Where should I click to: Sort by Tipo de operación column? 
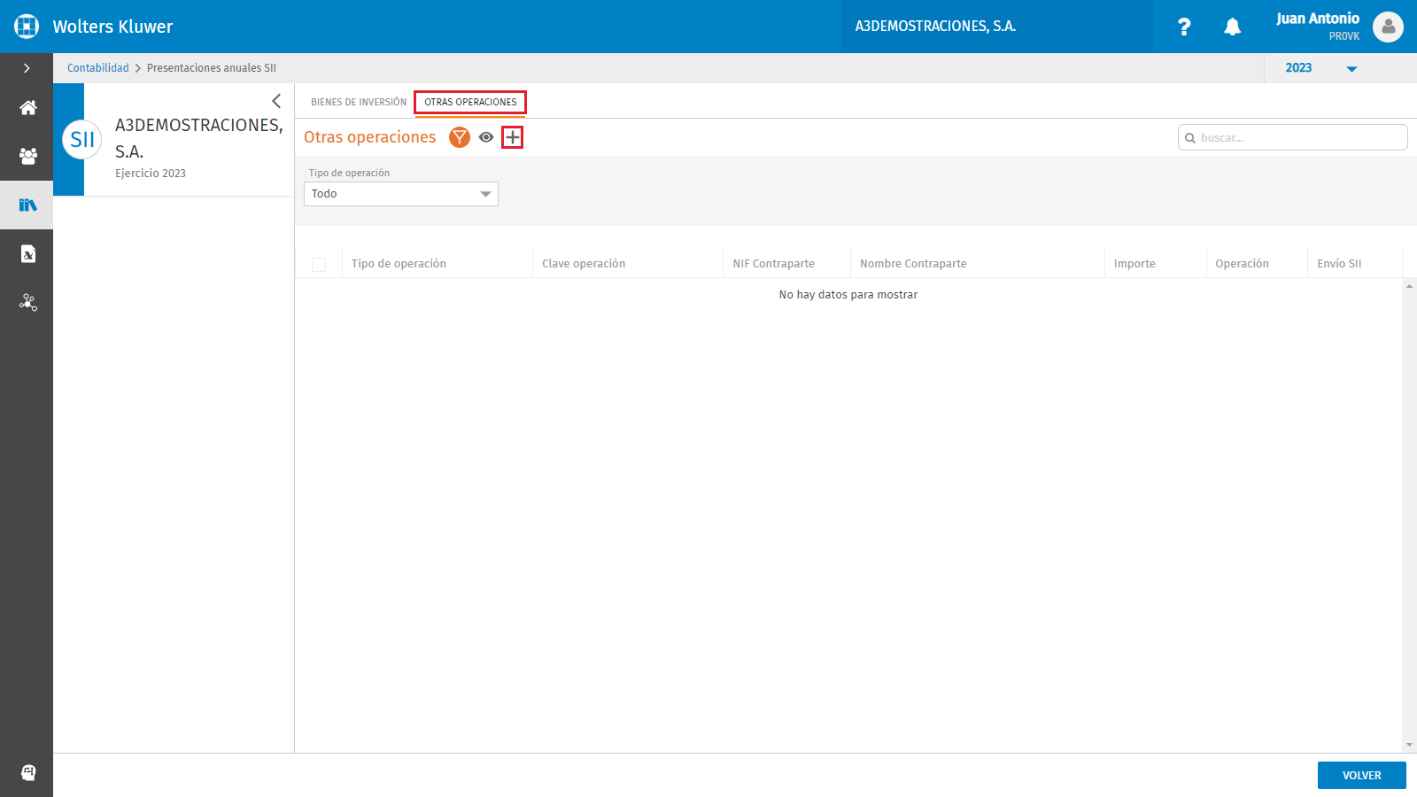tap(399, 264)
